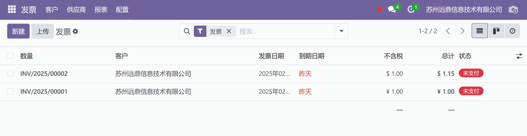Remove the 发票 filter tag
Image resolution: width=527 pixels, height=136 pixels.
pyautogui.click(x=229, y=31)
